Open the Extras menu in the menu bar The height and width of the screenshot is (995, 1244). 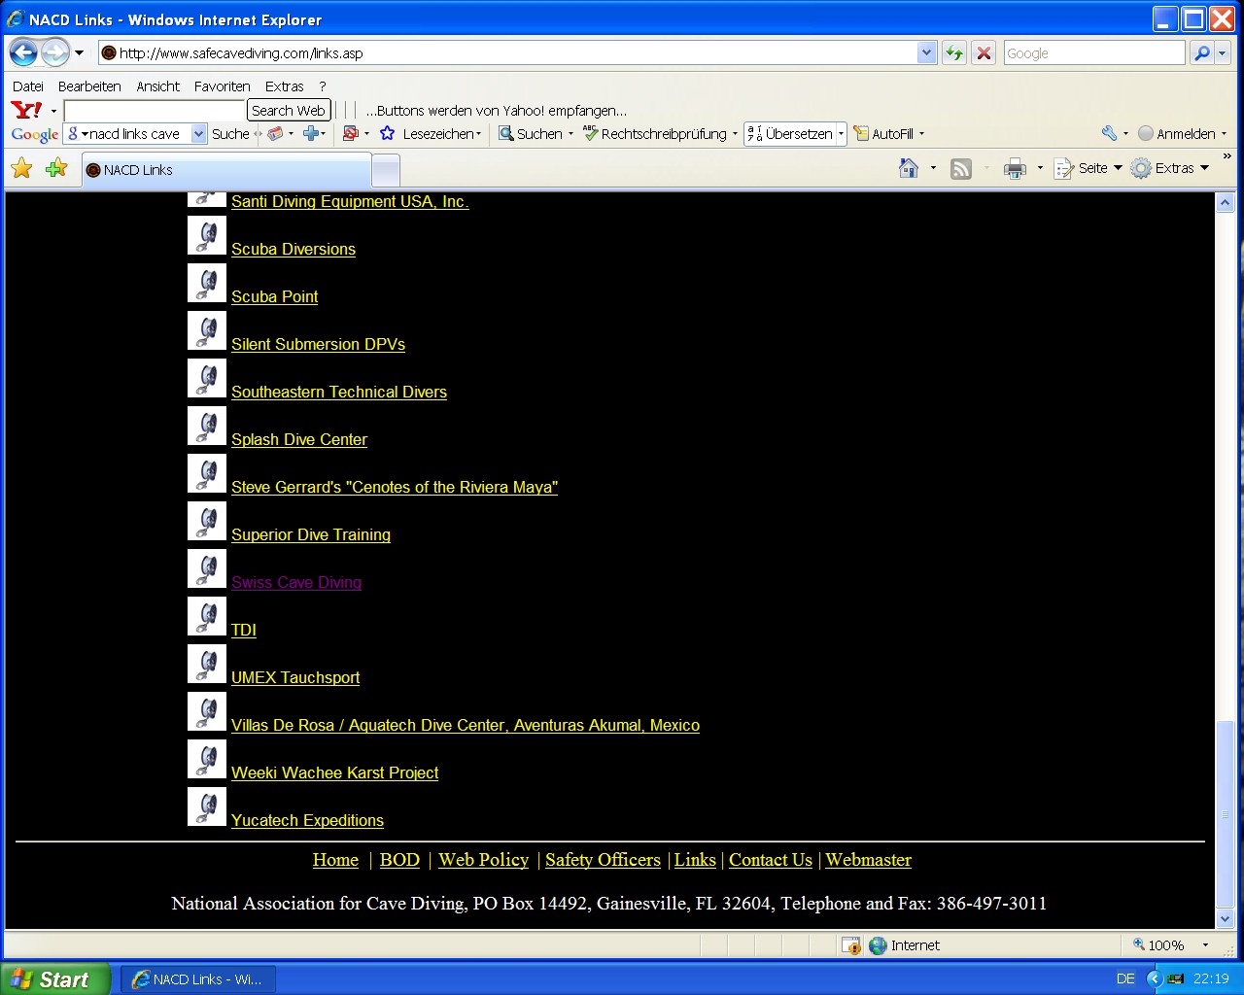(x=284, y=86)
